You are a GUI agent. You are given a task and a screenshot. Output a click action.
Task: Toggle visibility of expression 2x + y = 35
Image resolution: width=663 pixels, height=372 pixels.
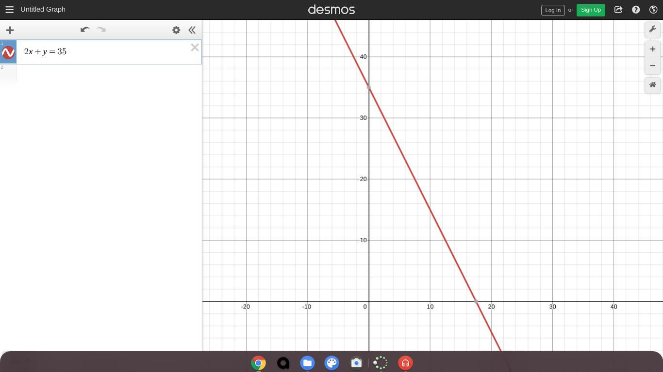tap(8, 52)
